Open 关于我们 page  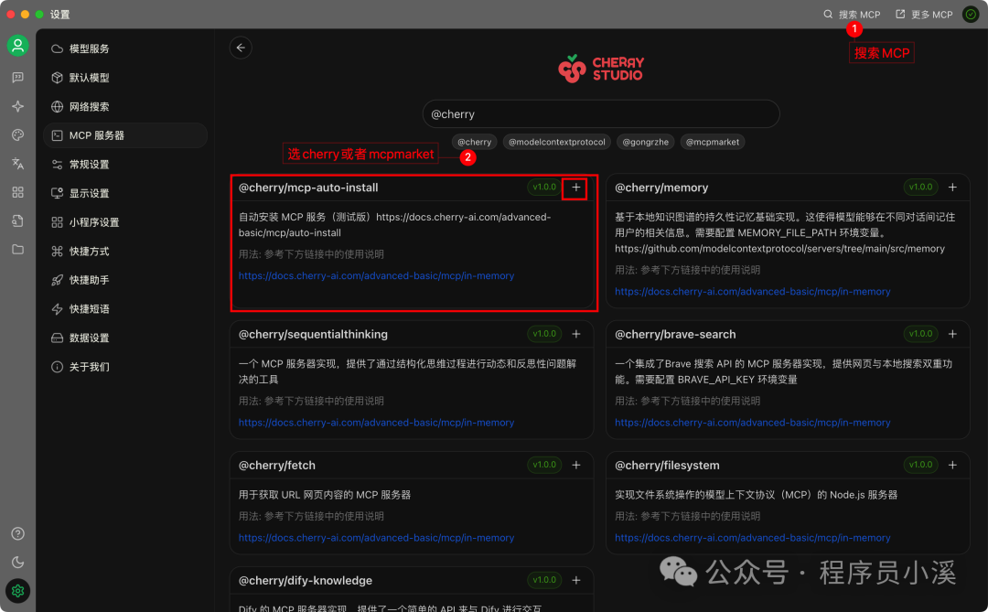(x=124, y=367)
